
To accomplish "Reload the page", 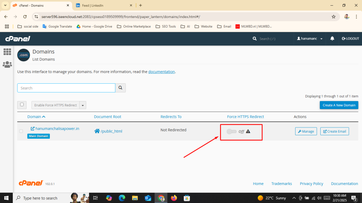I will pyautogui.click(x=25, y=17).
